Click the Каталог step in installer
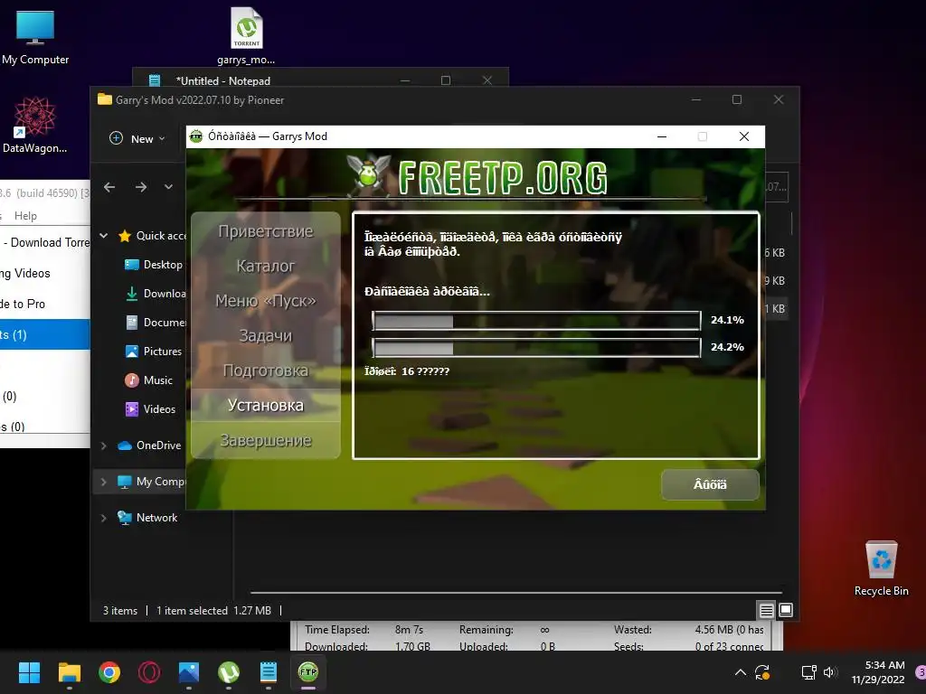The width and height of the screenshot is (926, 694). pyautogui.click(x=266, y=267)
